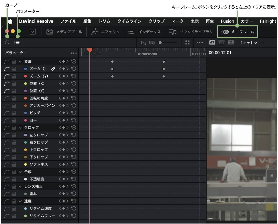Click the インデックス list icon

pos(131,32)
